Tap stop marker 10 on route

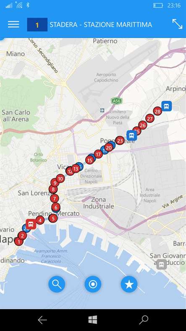click(60, 179)
